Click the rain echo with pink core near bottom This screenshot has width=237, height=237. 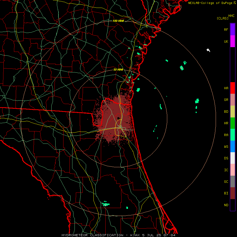(106, 204)
